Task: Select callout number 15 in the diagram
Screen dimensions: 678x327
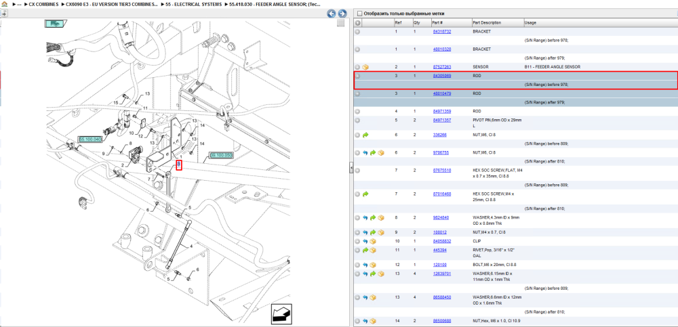Action: (x=116, y=102)
